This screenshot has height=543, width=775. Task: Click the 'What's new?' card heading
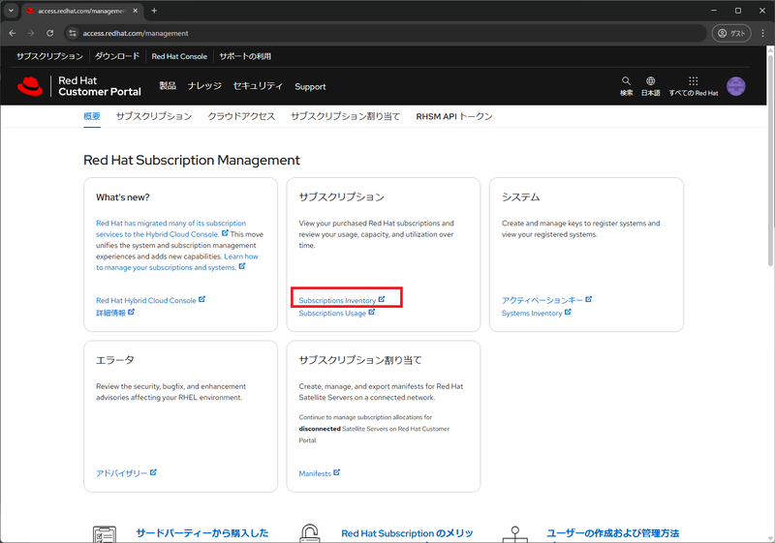tap(123, 196)
